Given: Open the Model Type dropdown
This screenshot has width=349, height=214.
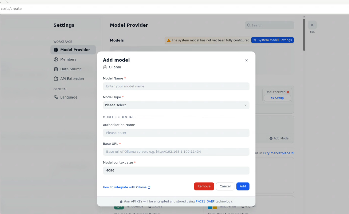Looking at the screenshot, I should click(176, 105).
